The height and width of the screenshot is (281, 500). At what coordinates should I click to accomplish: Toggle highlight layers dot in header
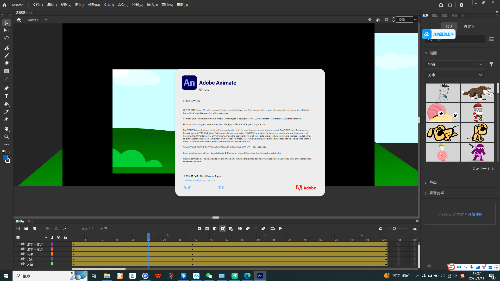pyautogui.click(x=46, y=237)
